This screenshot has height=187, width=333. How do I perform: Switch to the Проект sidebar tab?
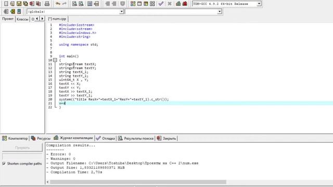click(8, 19)
